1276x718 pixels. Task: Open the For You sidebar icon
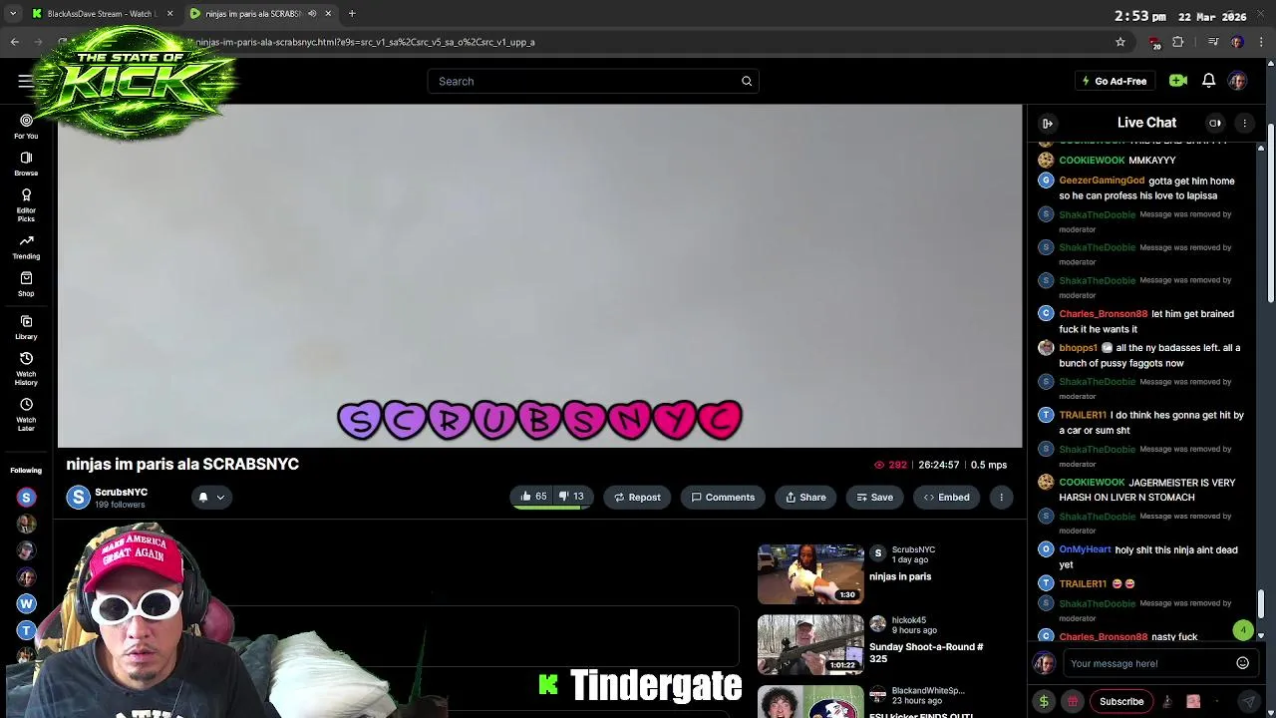coord(26,126)
